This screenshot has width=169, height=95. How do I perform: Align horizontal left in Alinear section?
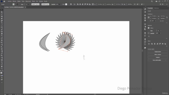tap(152, 44)
